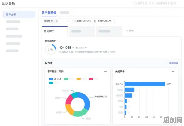Click the 目标群客户 heading

point(50,41)
